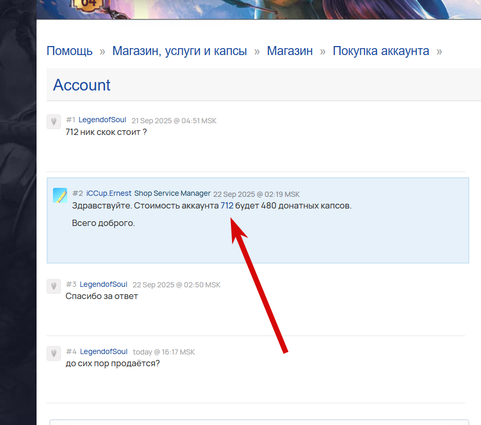Open iCCup.Ernest profile in post #2
Viewport: 481px width, 425px height.
(x=109, y=193)
